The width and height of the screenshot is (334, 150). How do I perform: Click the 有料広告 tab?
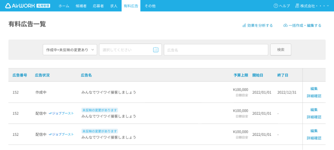pos(131,6)
